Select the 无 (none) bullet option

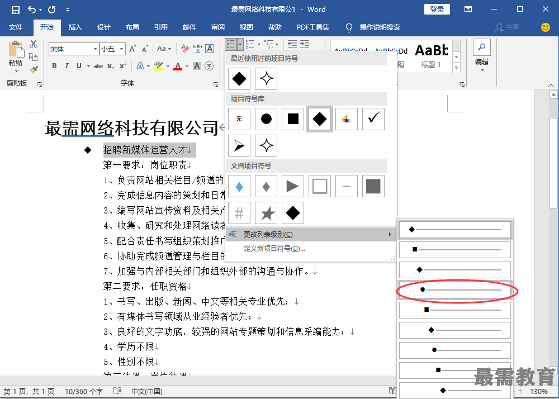click(x=239, y=118)
